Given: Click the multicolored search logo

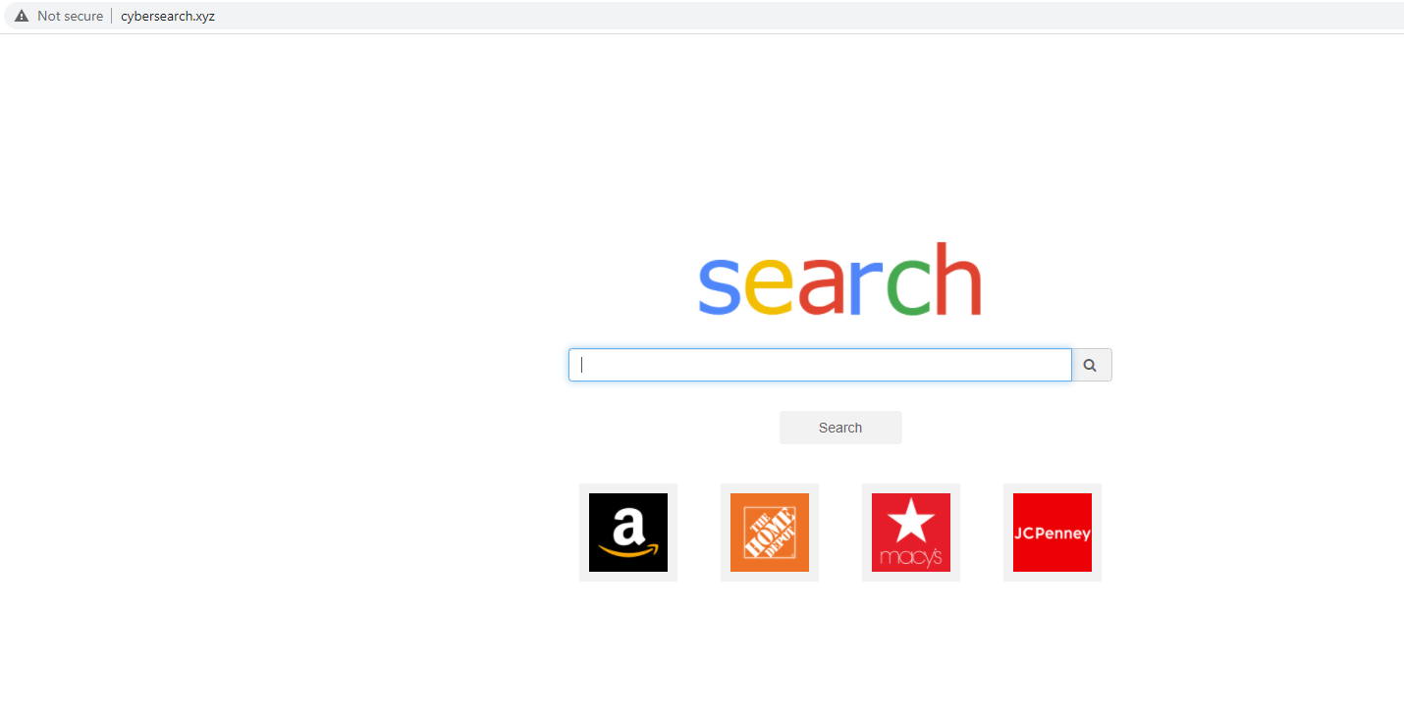Looking at the screenshot, I should 840,280.
